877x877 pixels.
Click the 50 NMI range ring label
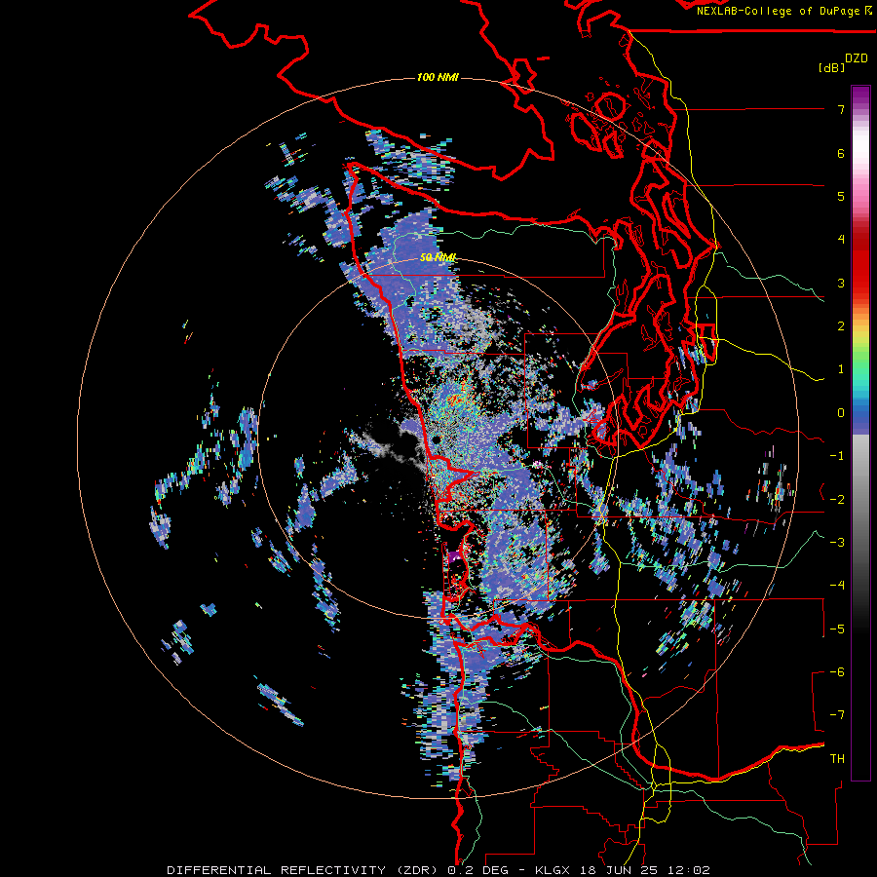(x=438, y=258)
